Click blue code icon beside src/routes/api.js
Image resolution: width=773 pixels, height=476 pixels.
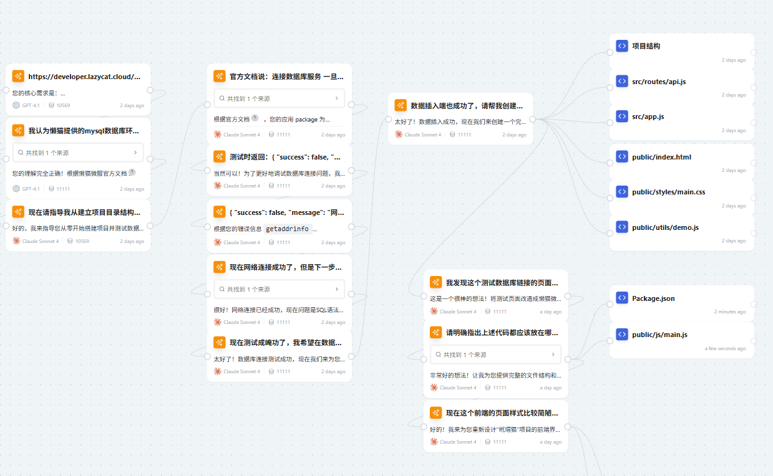click(x=621, y=81)
